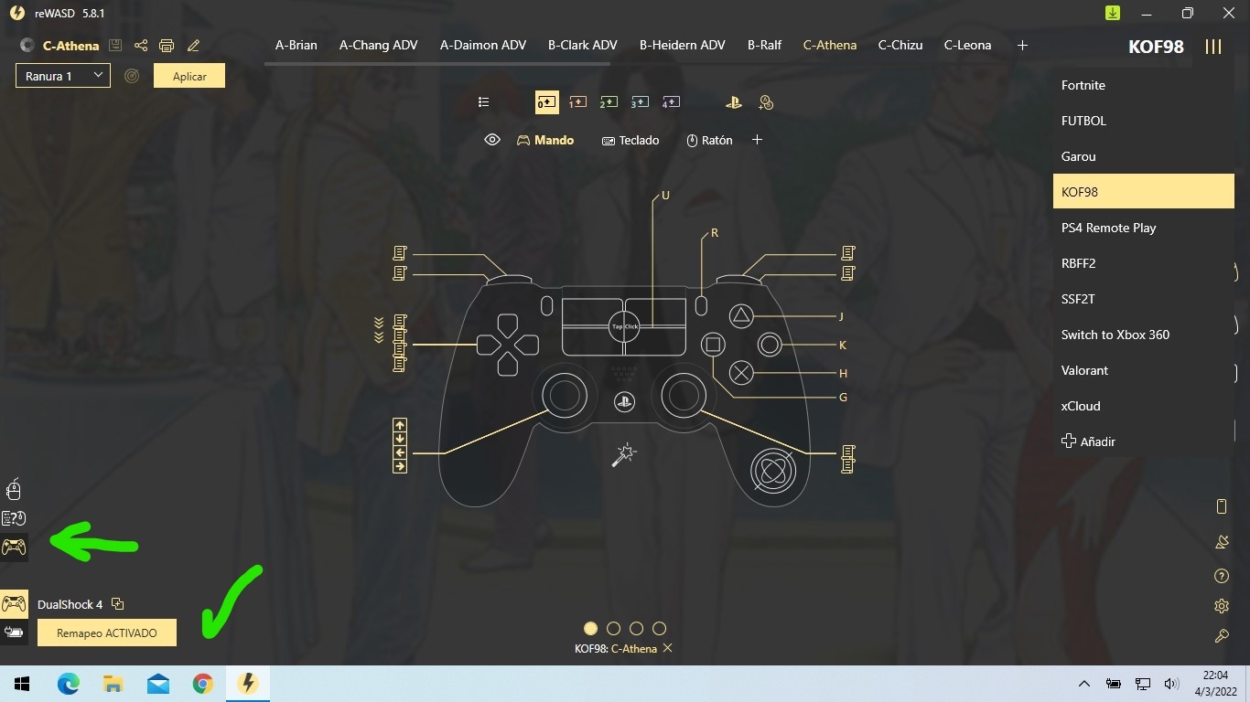Switch to shift layer 4
Screen dimensions: 1250x702
[x=671, y=102]
